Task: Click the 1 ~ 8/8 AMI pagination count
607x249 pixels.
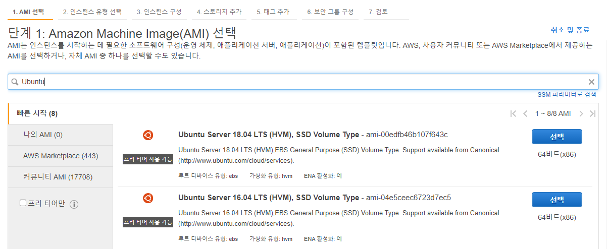Action: click(x=553, y=113)
